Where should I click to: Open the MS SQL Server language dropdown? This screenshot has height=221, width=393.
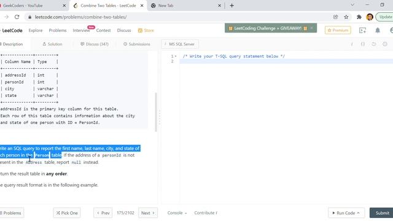click(x=180, y=44)
